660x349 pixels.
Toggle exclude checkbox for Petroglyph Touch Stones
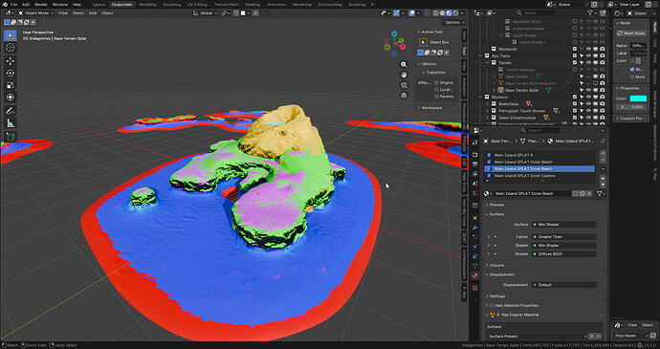575,111
